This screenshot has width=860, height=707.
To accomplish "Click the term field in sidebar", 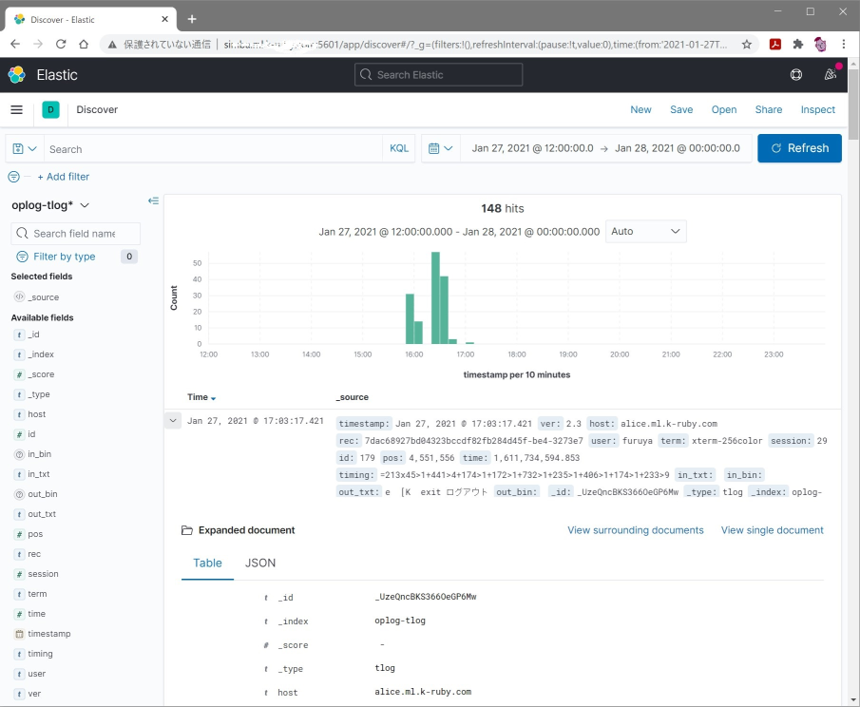I will [x=37, y=594].
